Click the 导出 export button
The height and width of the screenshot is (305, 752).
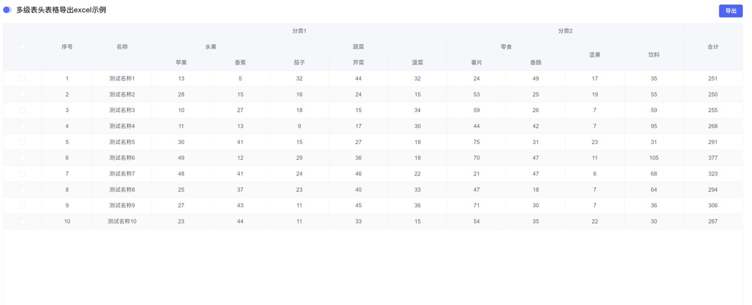point(730,11)
